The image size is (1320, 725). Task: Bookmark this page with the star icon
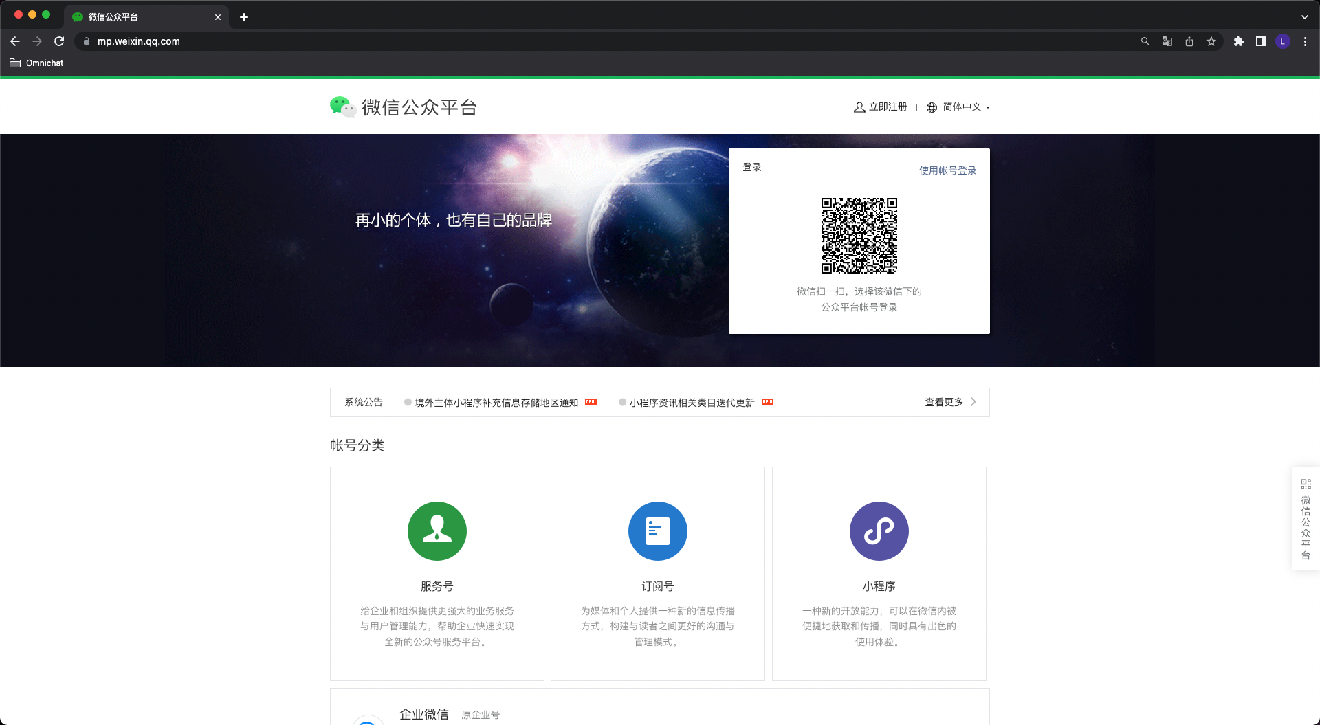1211,41
